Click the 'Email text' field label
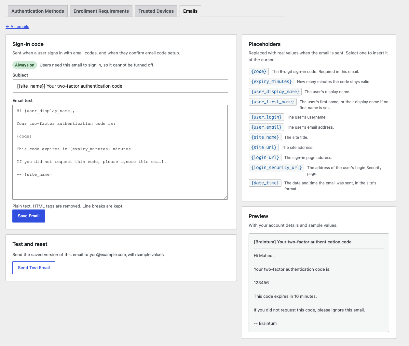 [x=22, y=101]
